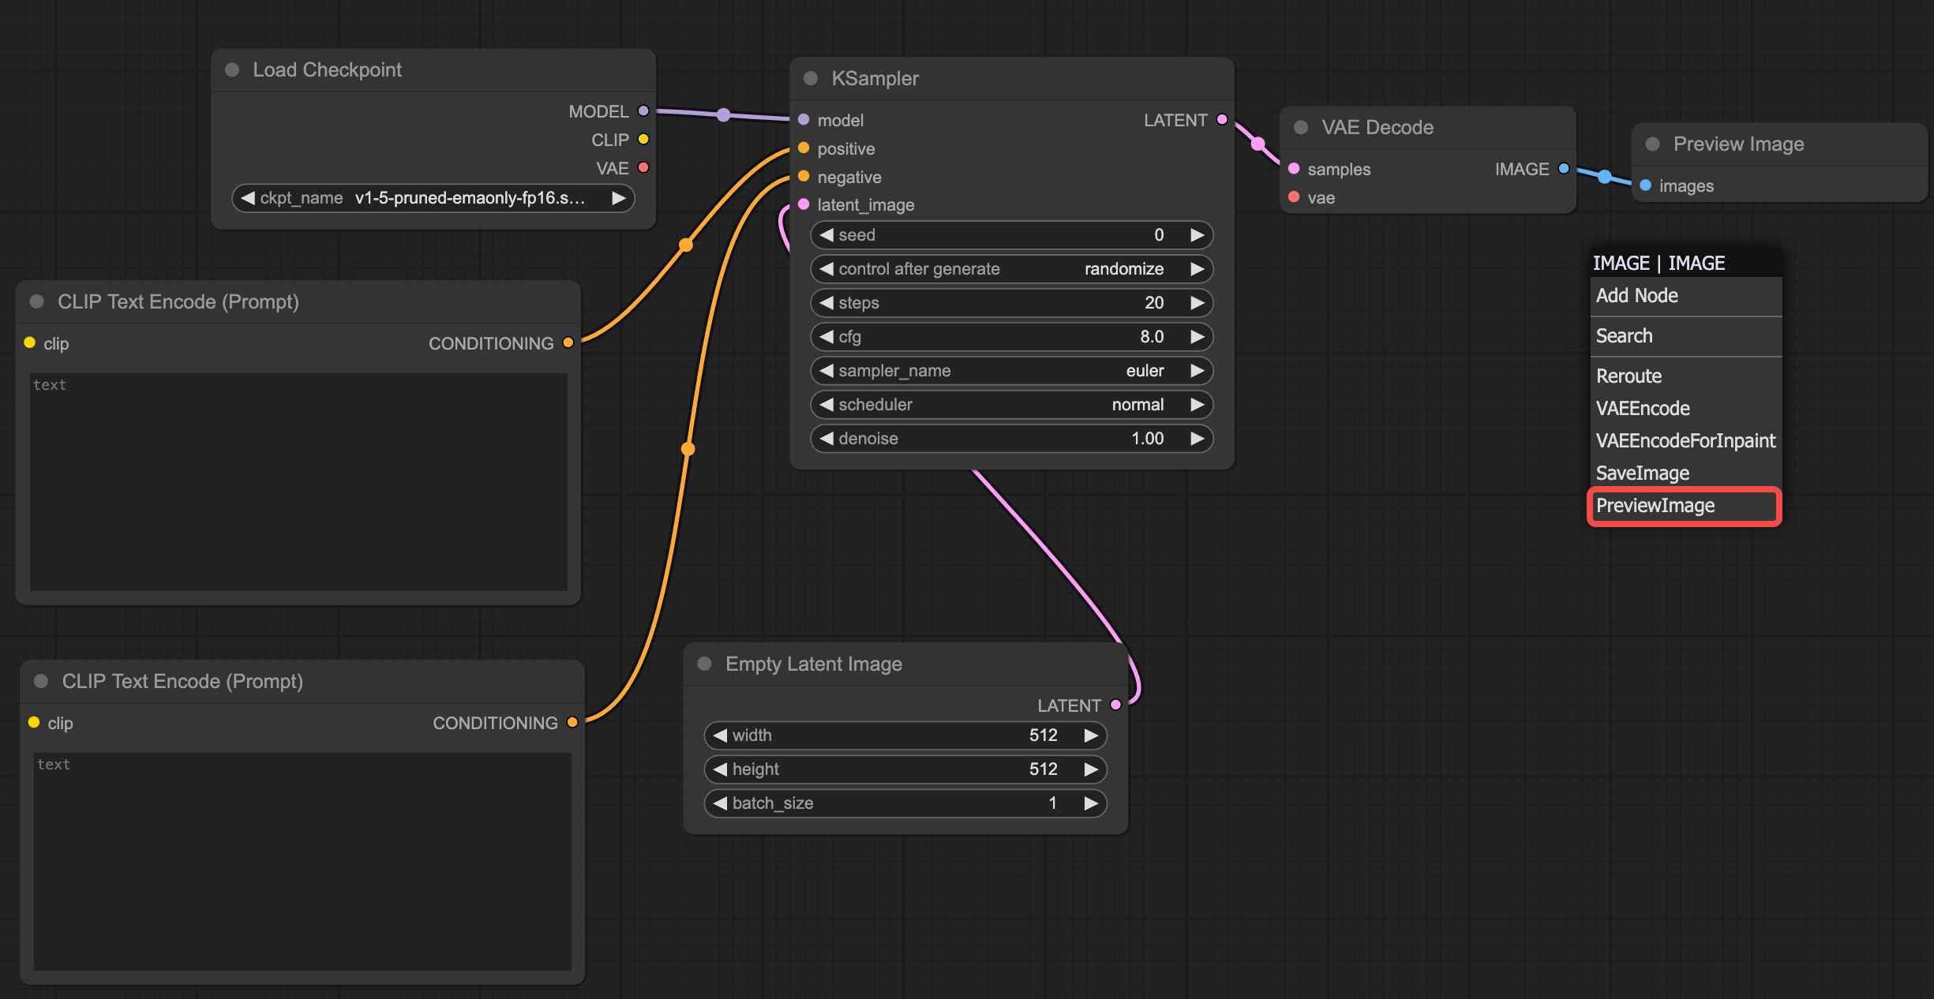Click the MODEL output socket on Load Checkpoint
Screen dimensions: 1934x999
[643, 111]
